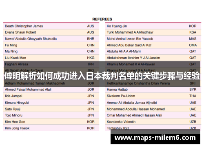Click the IRN country code
Image resolution: width=204 pixels, height=148 pixels.
[x=91, y=64]
